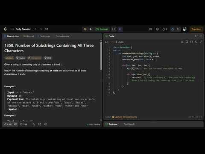Click the blue timer icon
The image size is (205, 154).
pyautogui.click(x=173, y=29)
